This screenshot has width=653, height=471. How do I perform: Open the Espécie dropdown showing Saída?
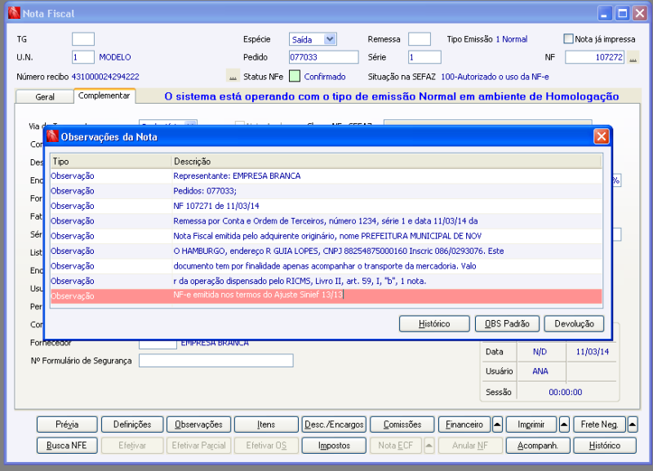(330, 39)
